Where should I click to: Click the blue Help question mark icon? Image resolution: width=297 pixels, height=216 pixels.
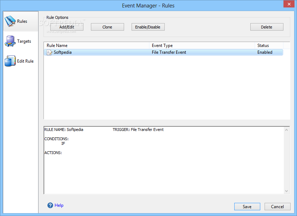(50, 205)
